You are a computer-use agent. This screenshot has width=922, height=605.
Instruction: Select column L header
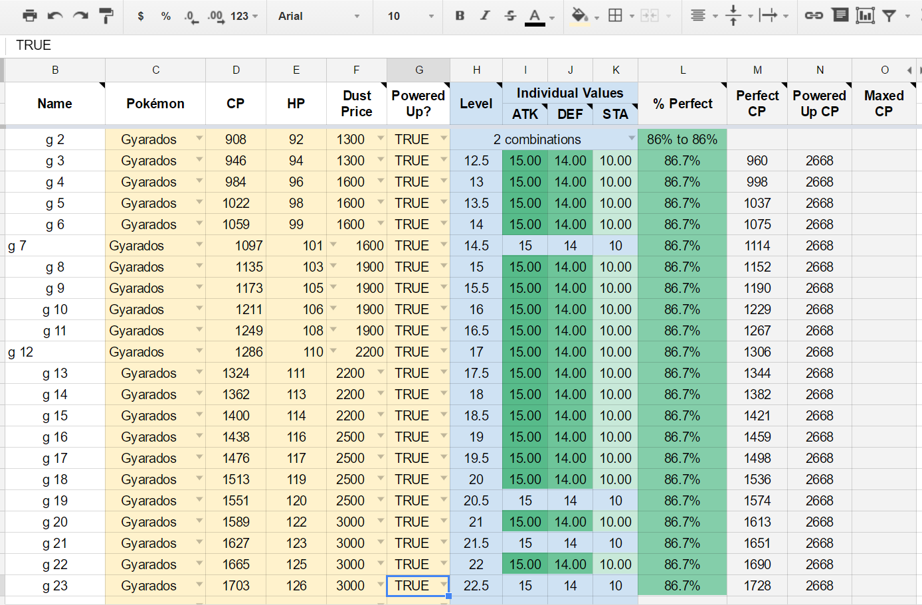tap(682, 70)
